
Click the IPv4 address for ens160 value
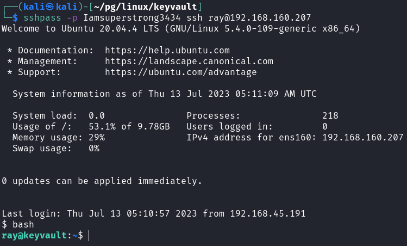[362, 137]
